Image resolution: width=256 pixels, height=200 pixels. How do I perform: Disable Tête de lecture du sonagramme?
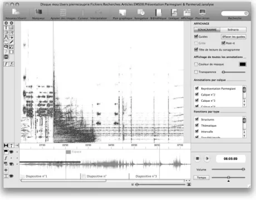tap(196, 49)
